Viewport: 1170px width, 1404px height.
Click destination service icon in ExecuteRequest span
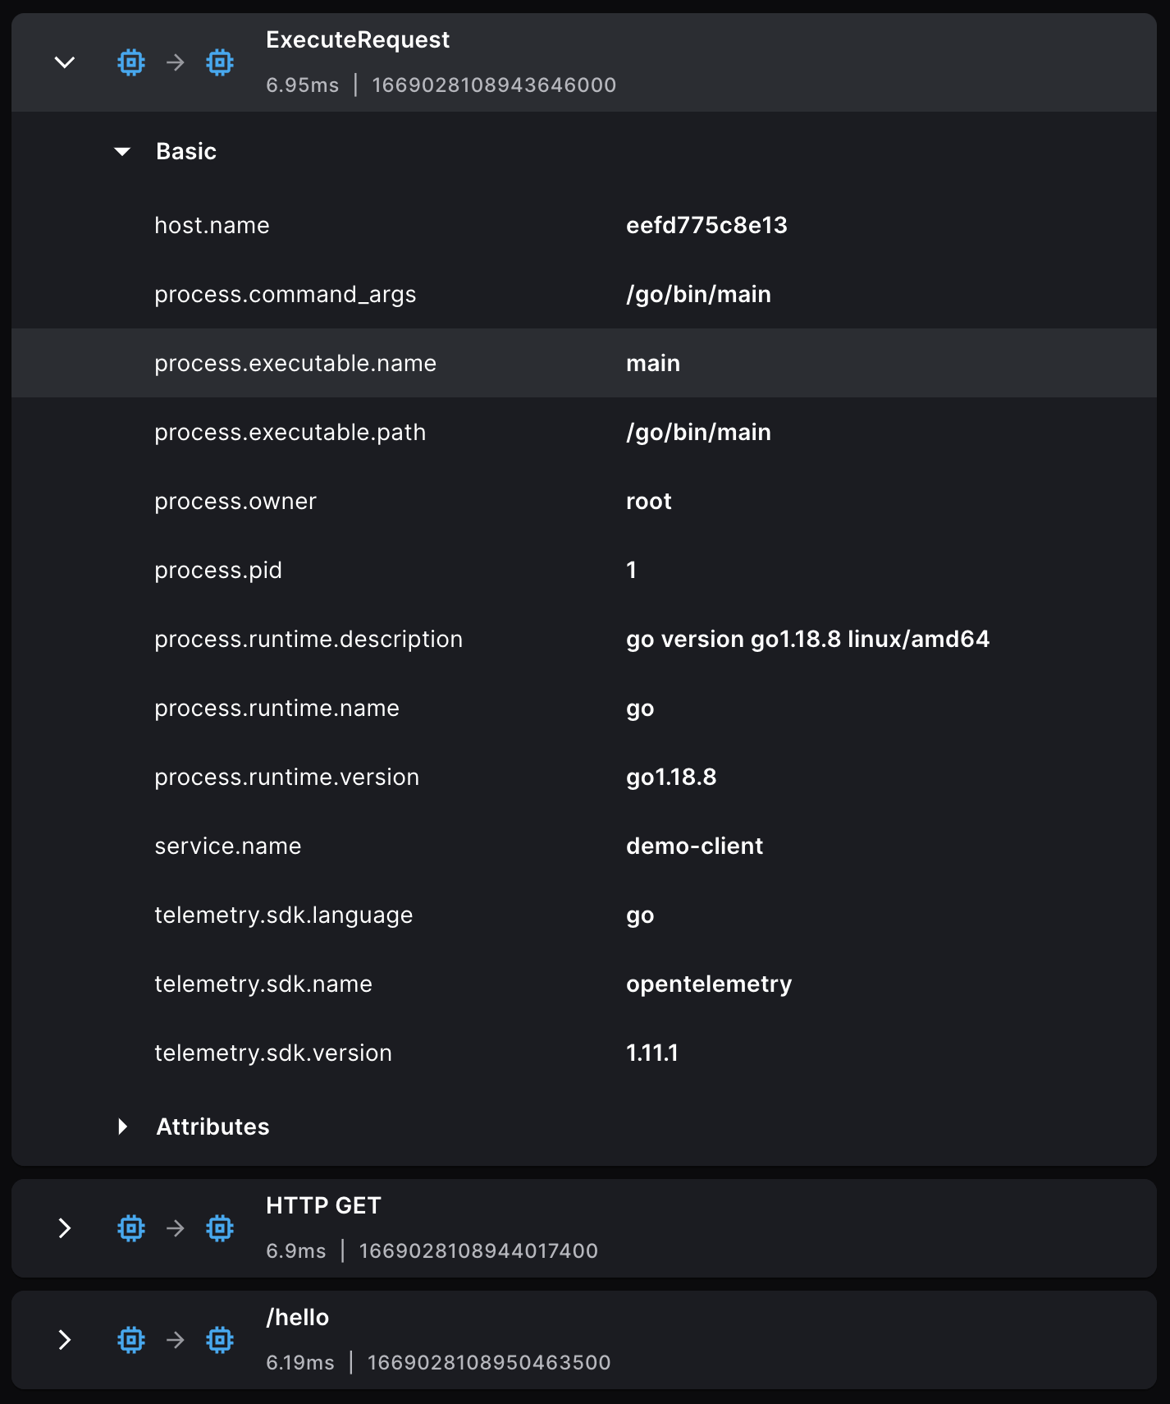point(220,62)
